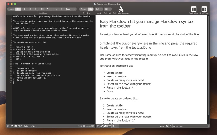Click preview text 'Same to create an ordered list:'

[119, 98]
